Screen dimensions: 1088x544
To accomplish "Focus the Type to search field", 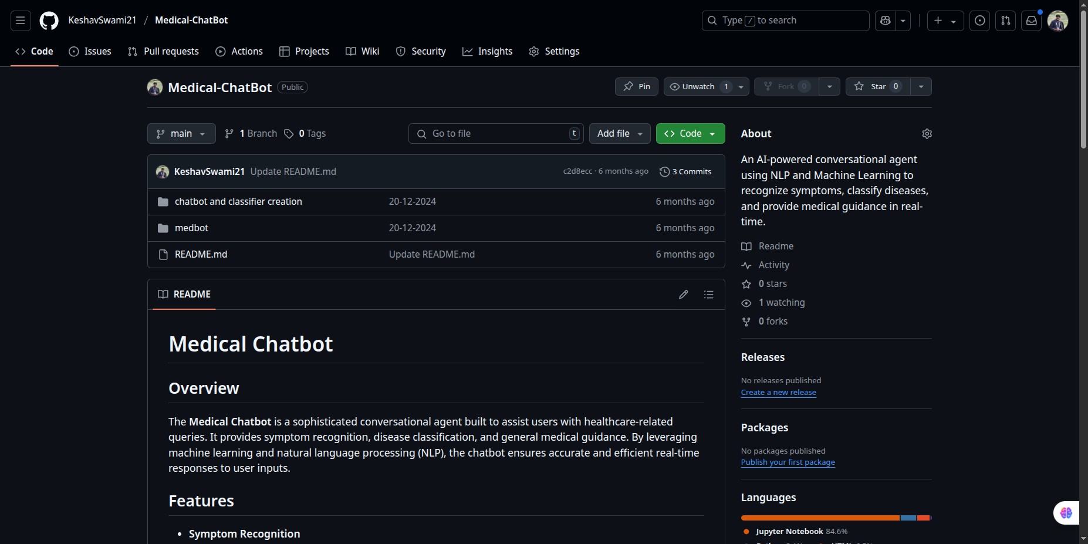I will pos(785,21).
